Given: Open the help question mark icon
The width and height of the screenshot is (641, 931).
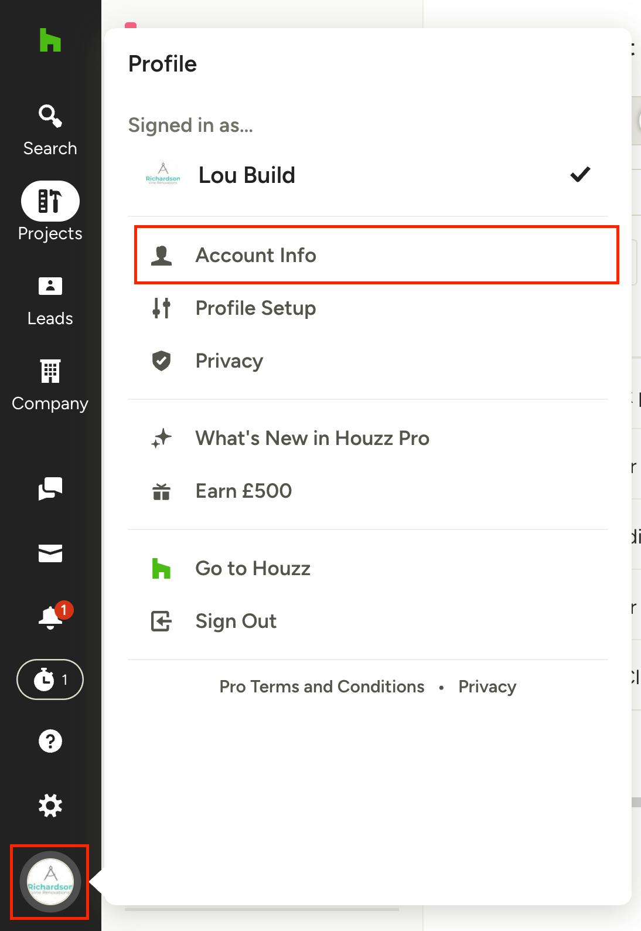Looking at the screenshot, I should tap(50, 741).
